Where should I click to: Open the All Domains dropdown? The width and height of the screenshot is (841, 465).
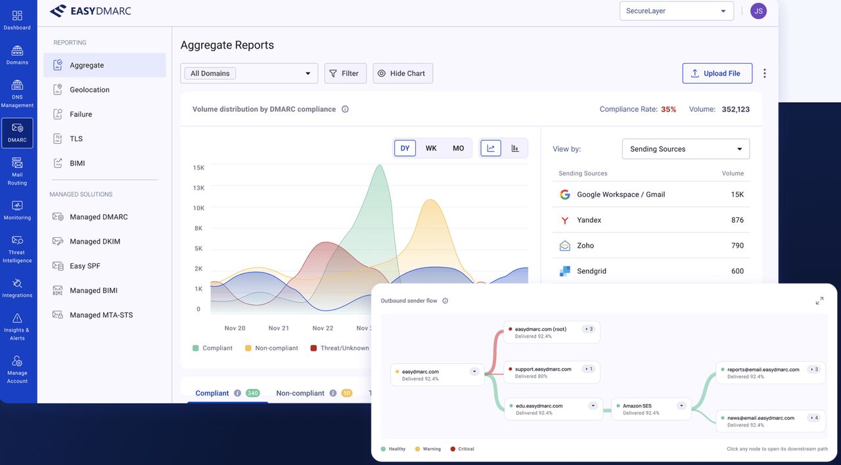coord(249,74)
